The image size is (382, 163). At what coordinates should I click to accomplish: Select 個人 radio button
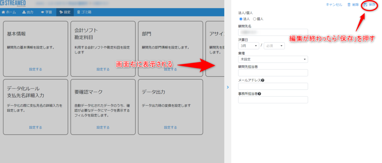click(x=254, y=19)
